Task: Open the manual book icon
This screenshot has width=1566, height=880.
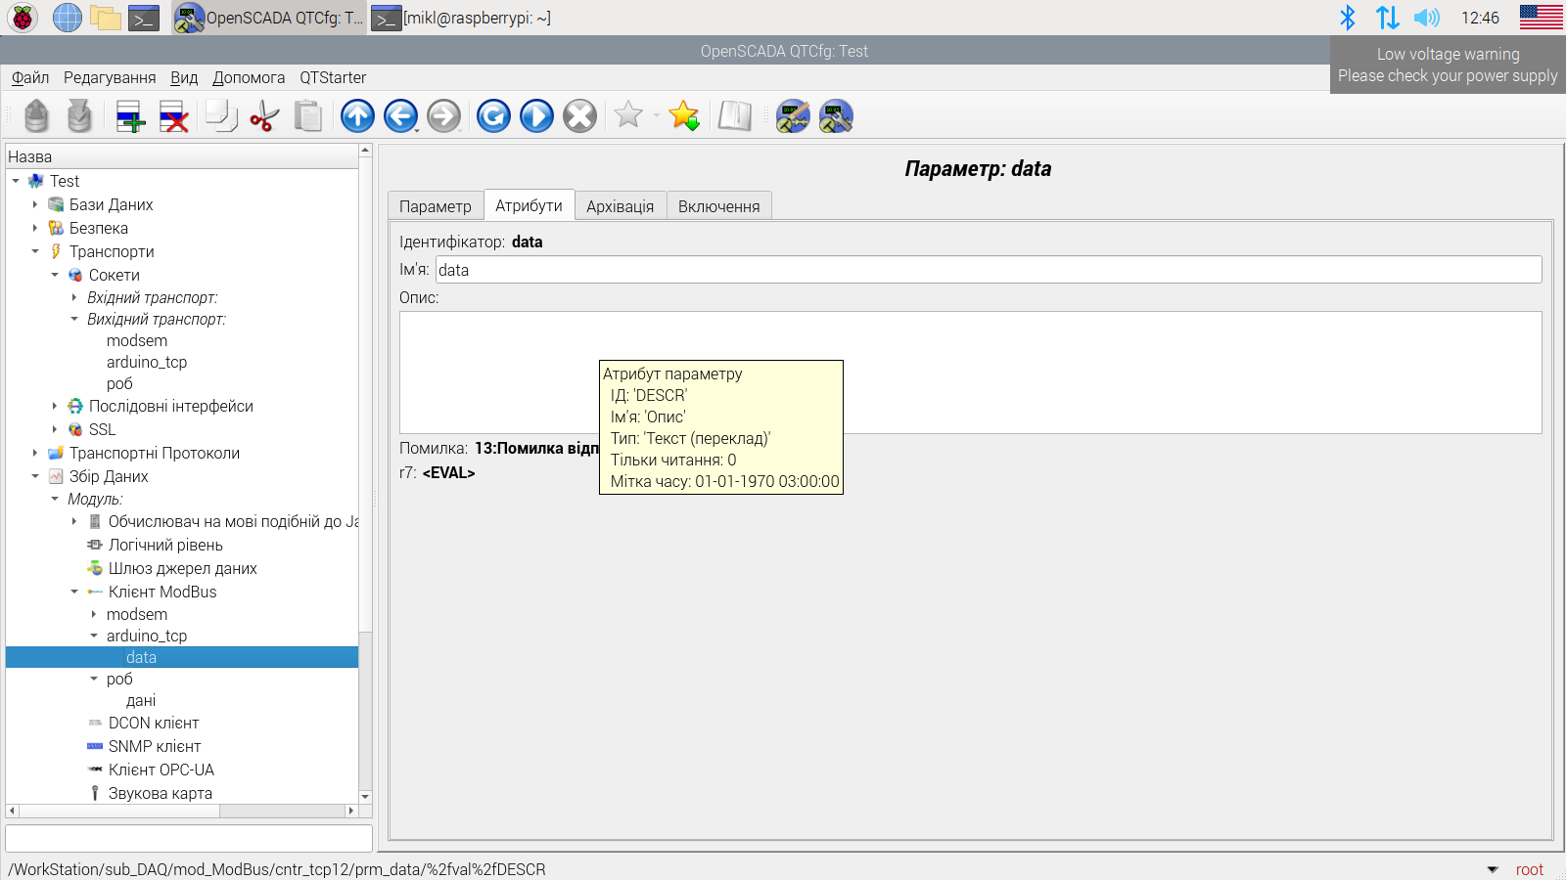Action: click(x=734, y=116)
